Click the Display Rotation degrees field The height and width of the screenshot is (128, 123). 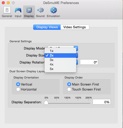click(x=89, y=62)
